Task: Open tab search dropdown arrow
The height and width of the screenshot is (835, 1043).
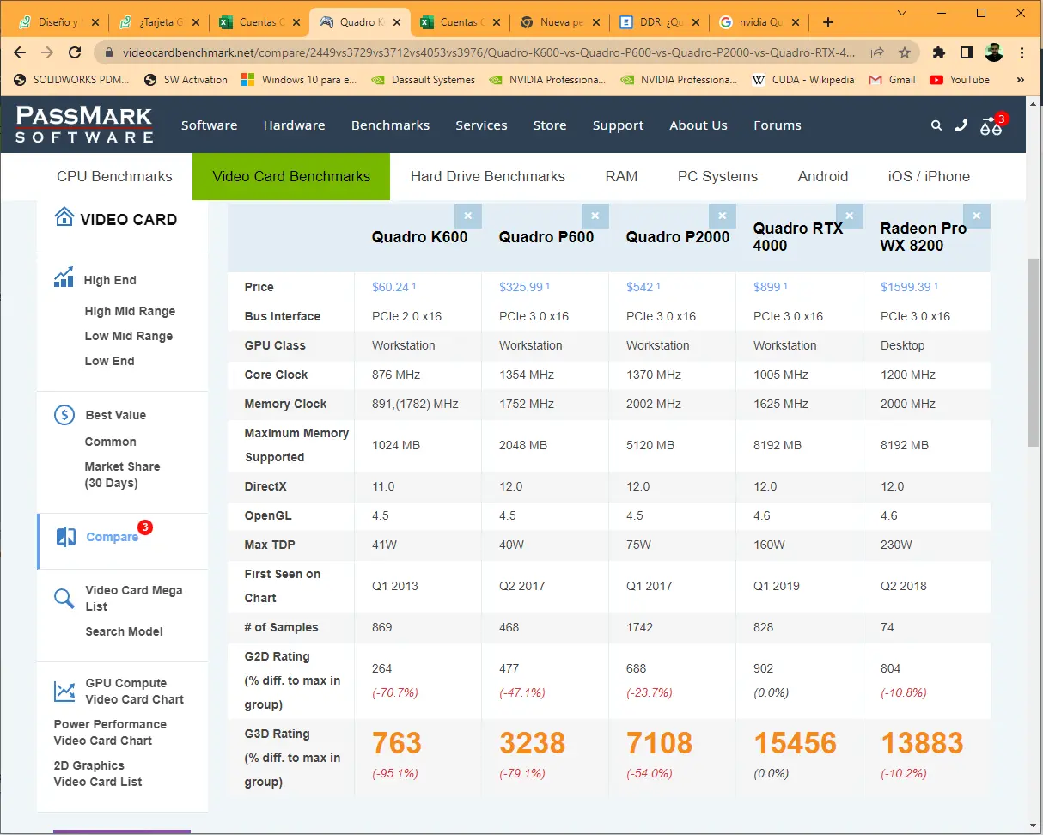Action: [902, 13]
